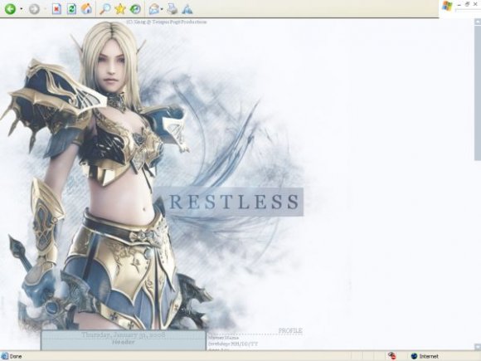Click the PROFILE heading text

click(290, 330)
